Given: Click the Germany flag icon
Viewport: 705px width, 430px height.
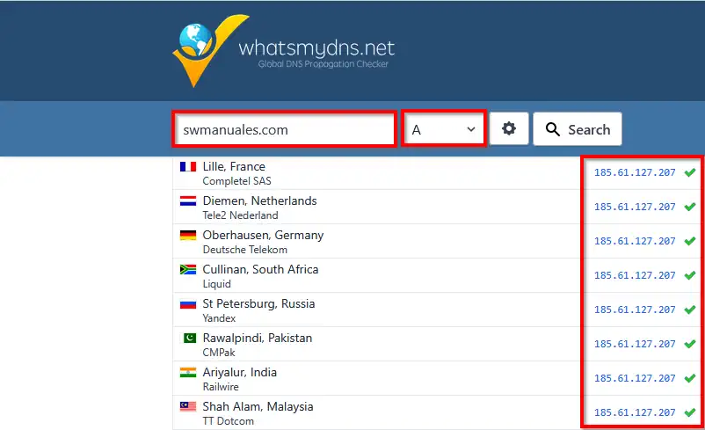Looking at the screenshot, I should [188, 236].
